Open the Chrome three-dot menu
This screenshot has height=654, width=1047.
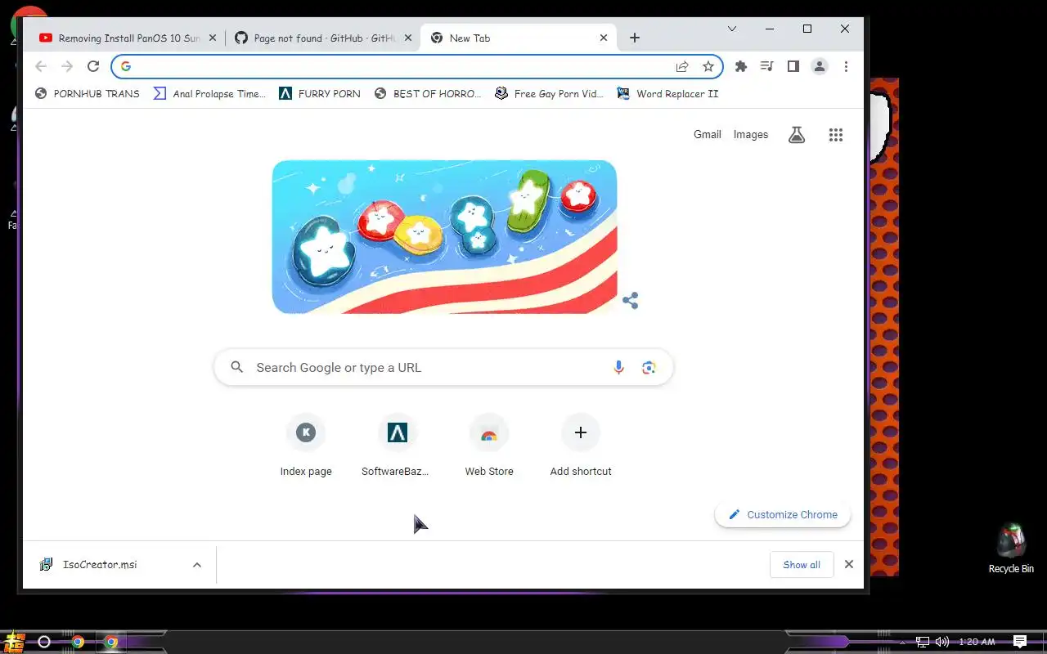coord(846,66)
